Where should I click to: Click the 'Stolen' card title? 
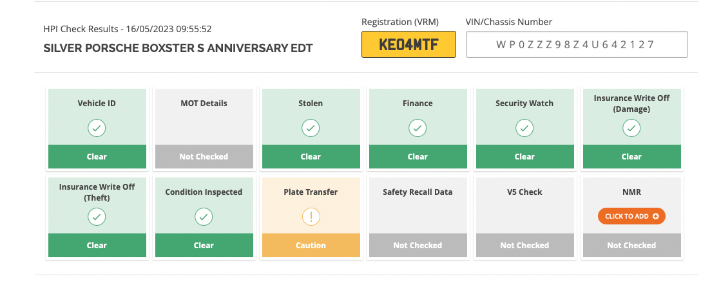pos(311,104)
